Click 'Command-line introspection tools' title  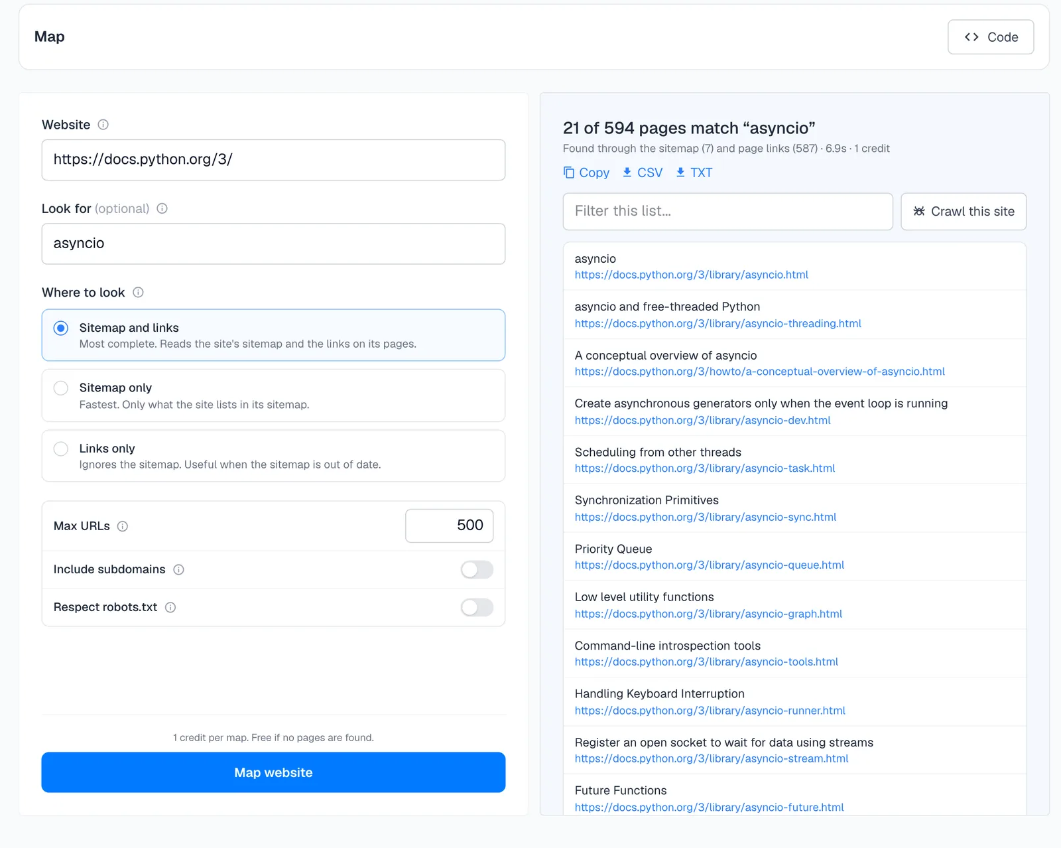[667, 646]
